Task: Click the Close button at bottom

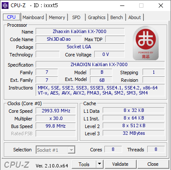Action: click(x=153, y=164)
